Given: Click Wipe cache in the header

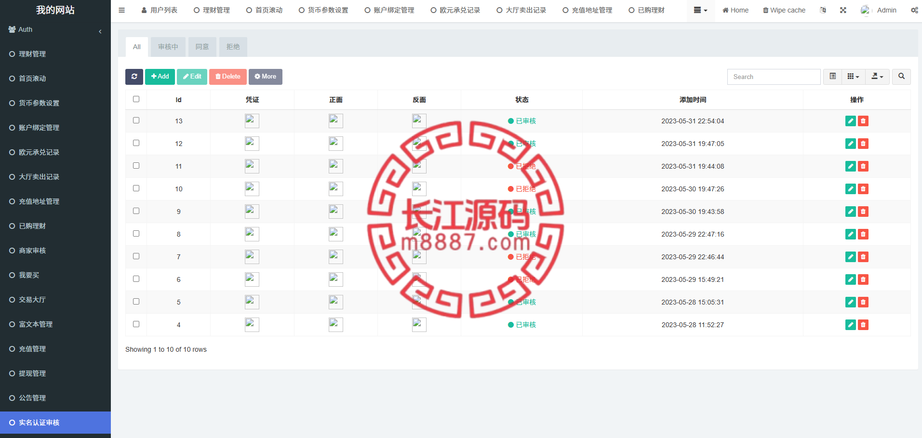Looking at the screenshot, I should click(784, 10).
